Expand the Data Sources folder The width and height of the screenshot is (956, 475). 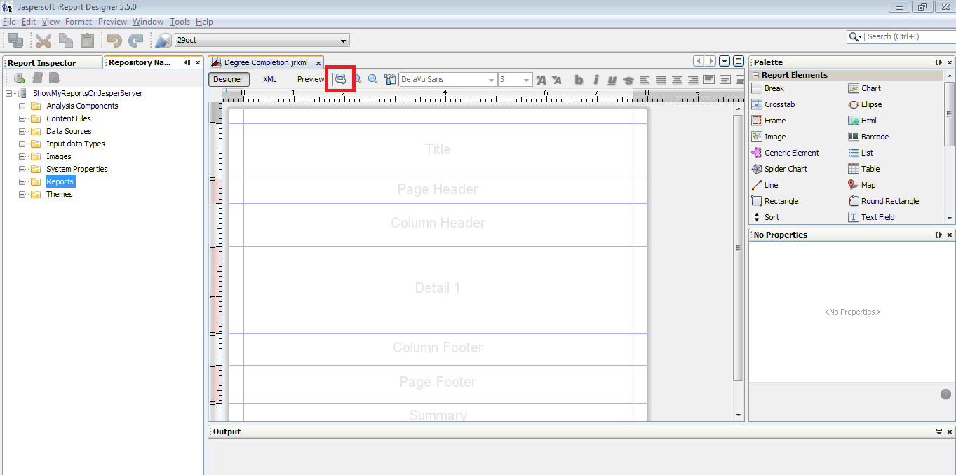[21, 131]
